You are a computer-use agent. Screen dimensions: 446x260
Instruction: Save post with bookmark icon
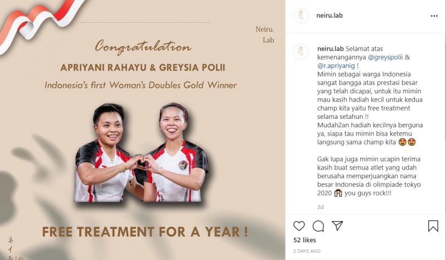click(433, 226)
